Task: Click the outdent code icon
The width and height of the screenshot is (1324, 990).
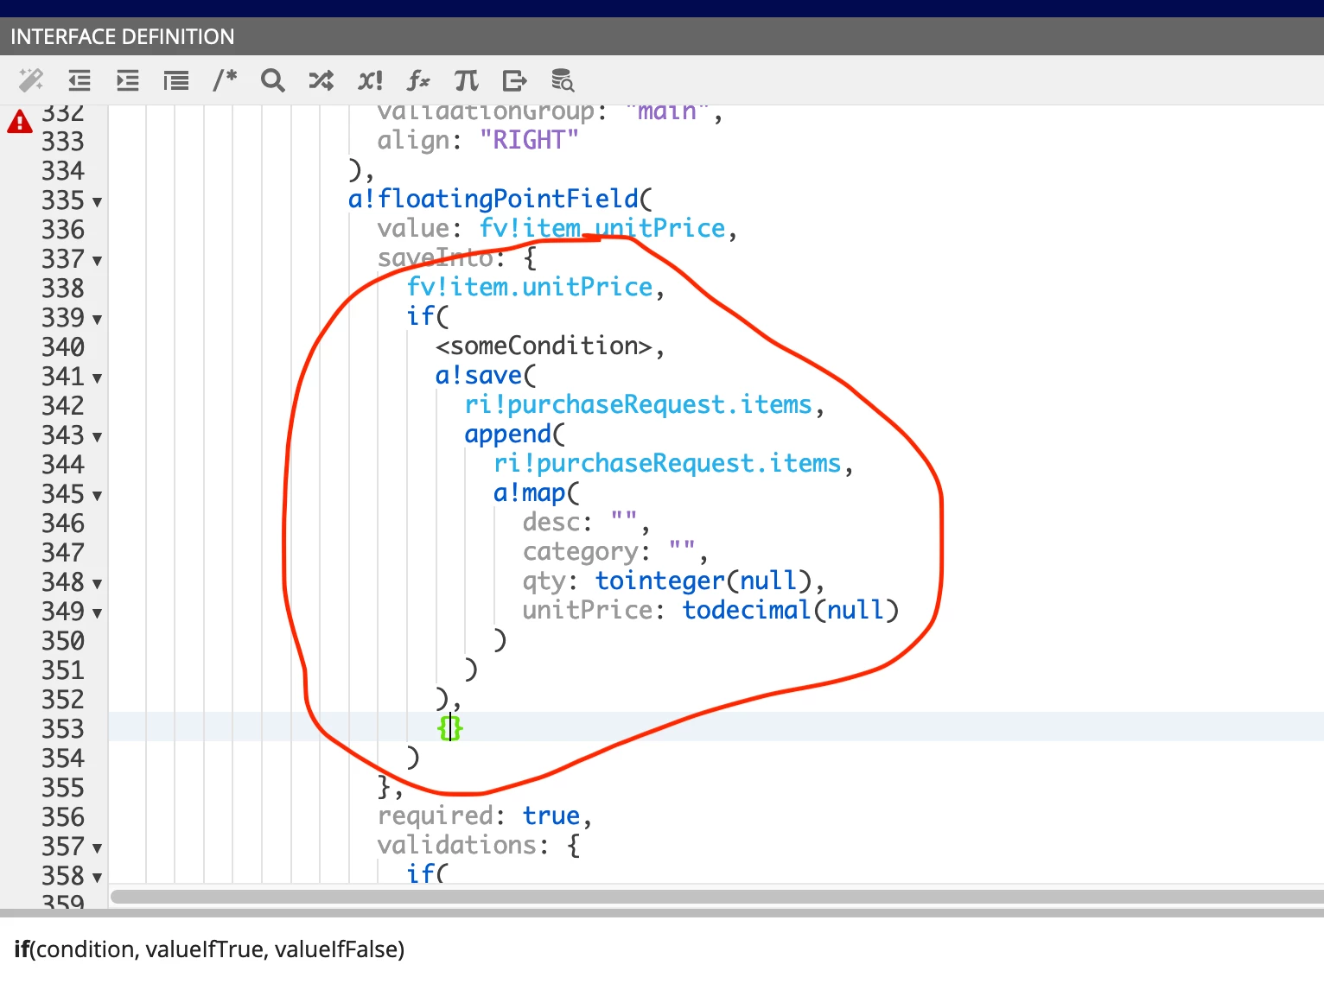Action: coord(80,80)
